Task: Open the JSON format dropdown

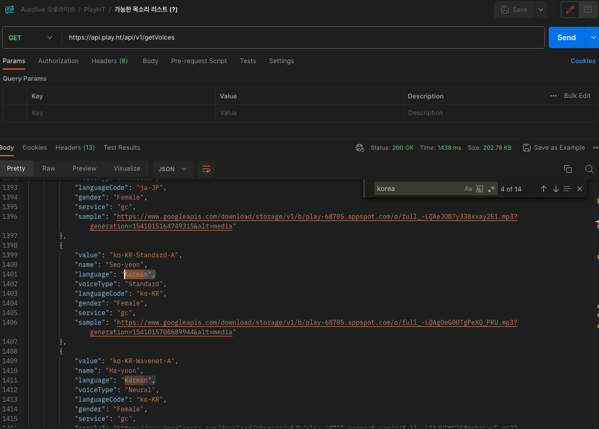Action: click(x=173, y=169)
